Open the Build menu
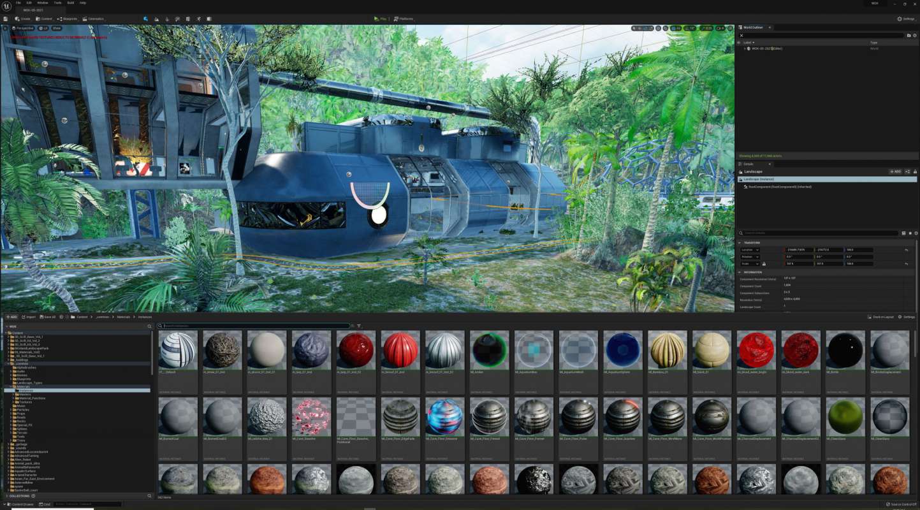The width and height of the screenshot is (920, 510). (x=71, y=3)
